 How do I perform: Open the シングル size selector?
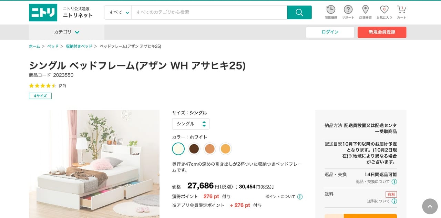pyautogui.click(x=191, y=124)
